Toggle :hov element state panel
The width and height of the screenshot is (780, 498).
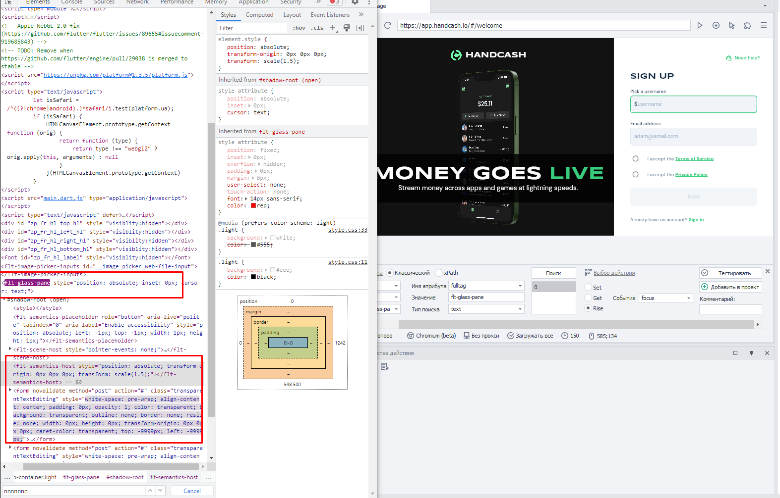(x=299, y=28)
